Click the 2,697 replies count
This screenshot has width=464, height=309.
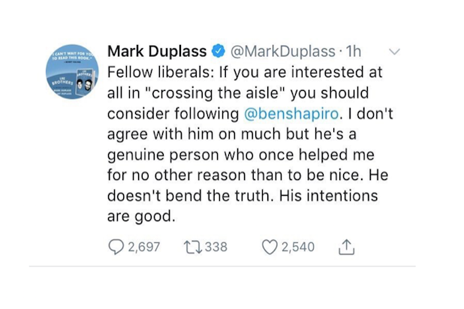(x=143, y=247)
